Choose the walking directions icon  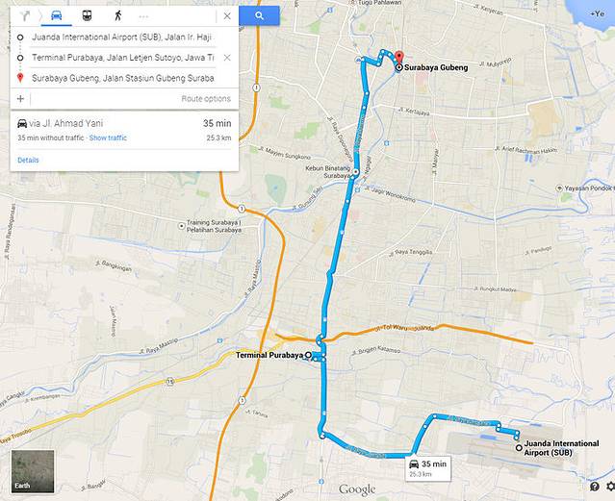[117, 15]
